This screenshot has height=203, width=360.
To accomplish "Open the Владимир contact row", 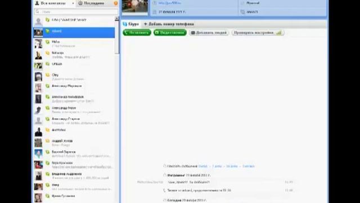I will [x=74, y=176].
